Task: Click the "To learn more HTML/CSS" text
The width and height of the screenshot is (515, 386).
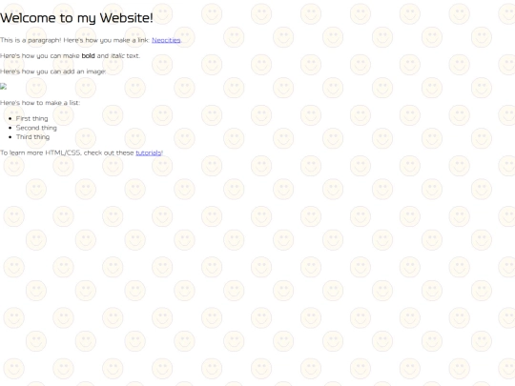Action: (41, 152)
